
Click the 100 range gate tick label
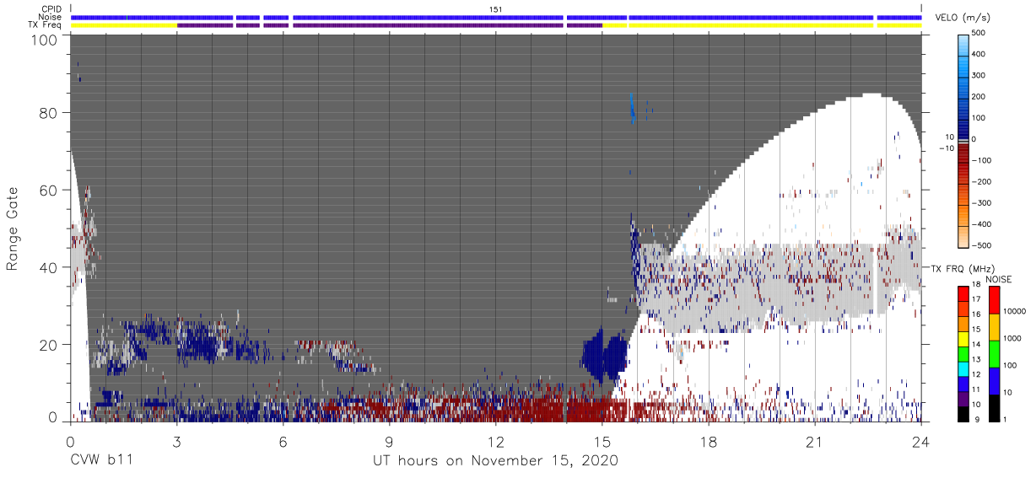tap(45, 40)
